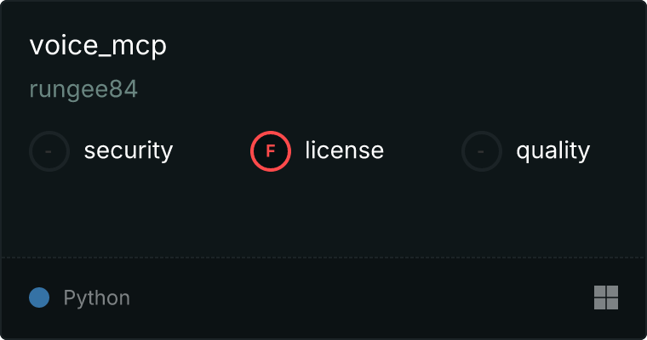Click the license label text
The width and height of the screenshot is (647, 340).
pos(345,150)
